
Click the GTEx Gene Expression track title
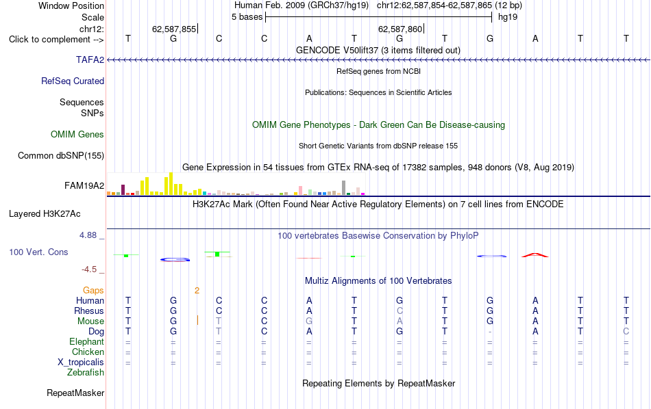tap(378, 168)
